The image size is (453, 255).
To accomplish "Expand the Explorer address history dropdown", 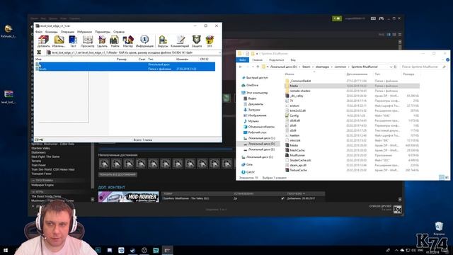I will point(391,67).
